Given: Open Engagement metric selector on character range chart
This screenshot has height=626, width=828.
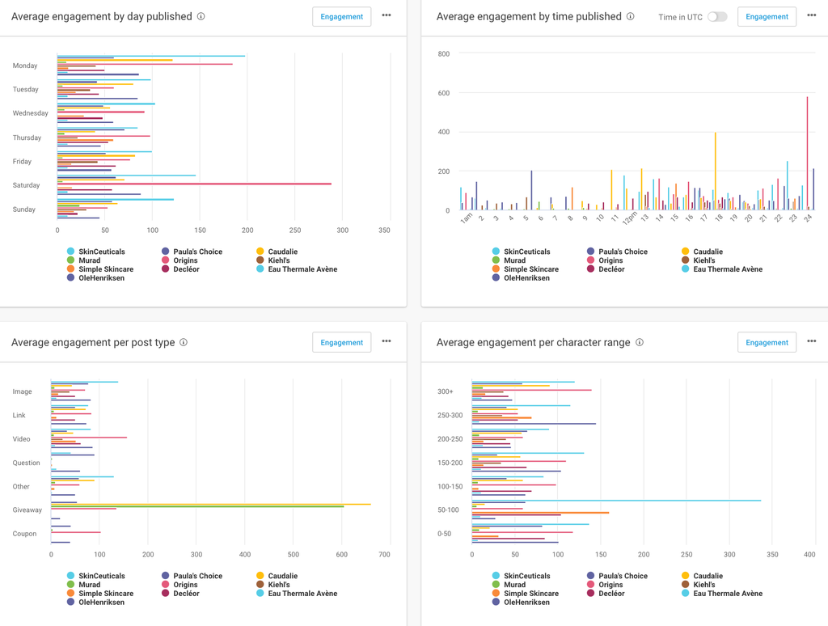Looking at the screenshot, I should pyautogui.click(x=767, y=343).
